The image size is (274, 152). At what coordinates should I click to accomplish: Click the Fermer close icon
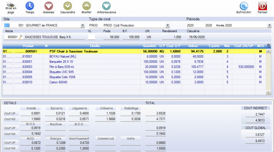263,6
